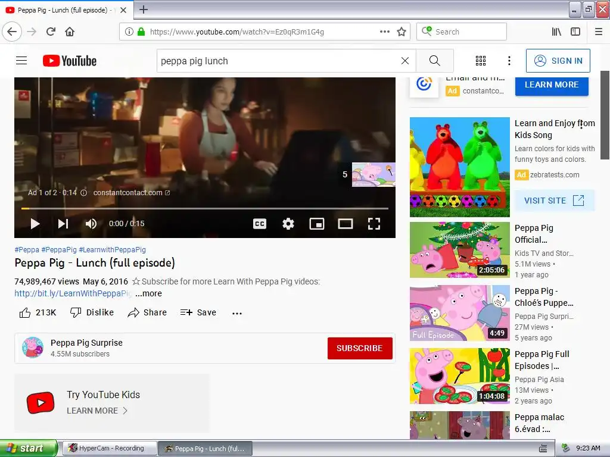Open the colored bears ad thumbnail
Viewport: 610px width, 457px height.
pyautogui.click(x=459, y=167)
